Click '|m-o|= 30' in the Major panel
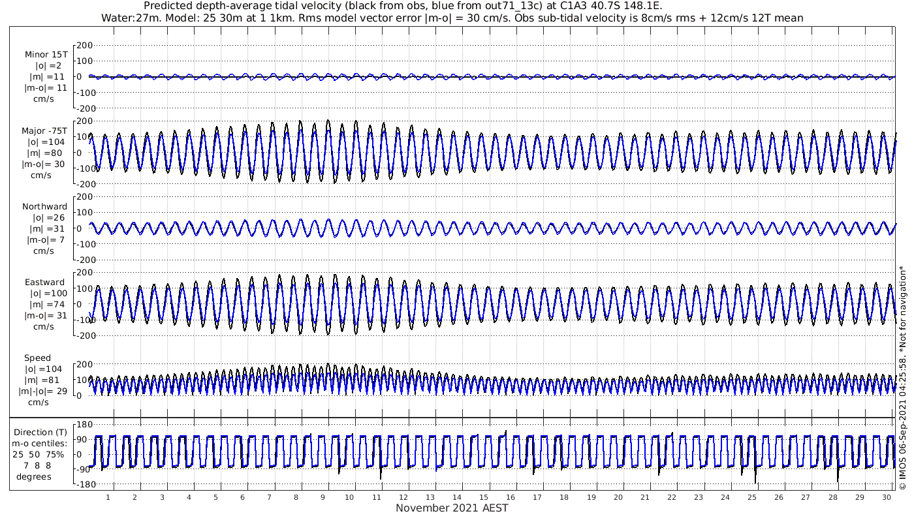The image size is (914, 522). pyautogui.click(x=43, y=164)
